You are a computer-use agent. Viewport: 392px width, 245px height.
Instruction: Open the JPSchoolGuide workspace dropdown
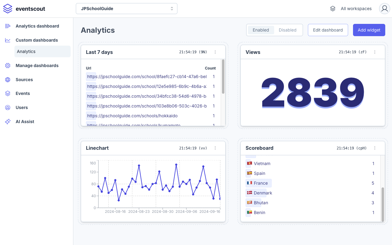[x=126, y=9]
